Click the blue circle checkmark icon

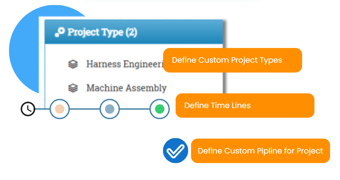pos(175,151)
